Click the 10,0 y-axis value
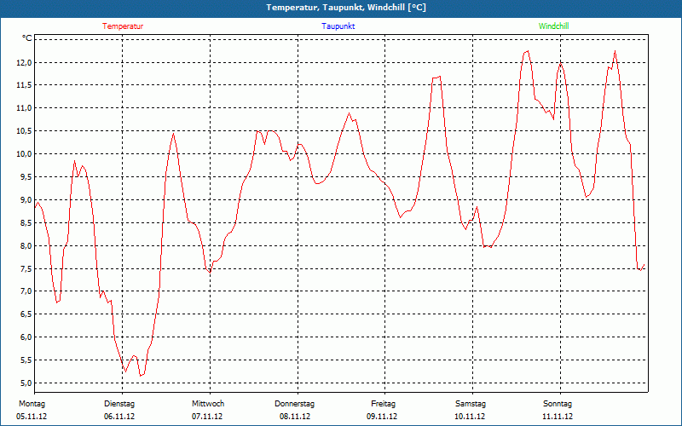The width and height of the screenshot is (682, 426). pyautogui.click(x=24, y=154)
